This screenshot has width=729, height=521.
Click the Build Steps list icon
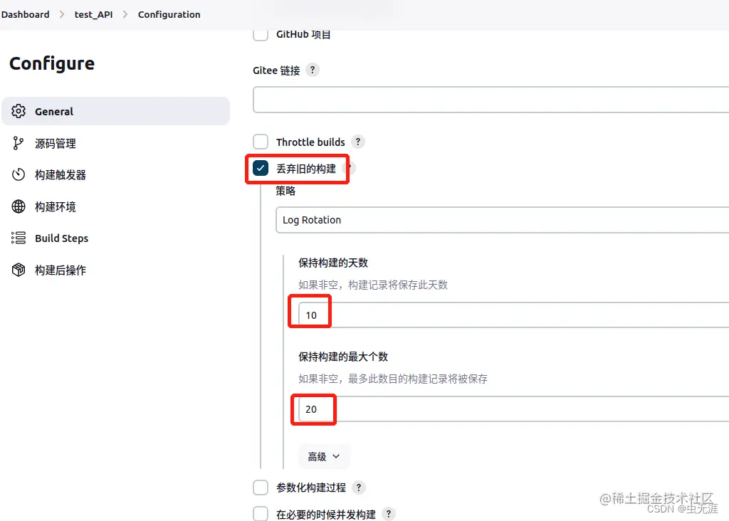[x=19, y=238]
